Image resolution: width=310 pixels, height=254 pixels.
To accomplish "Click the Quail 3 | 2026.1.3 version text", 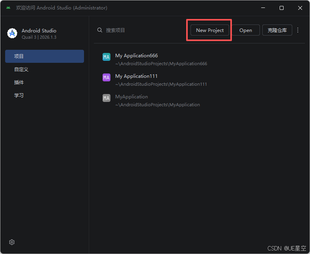I will [39, 37].
